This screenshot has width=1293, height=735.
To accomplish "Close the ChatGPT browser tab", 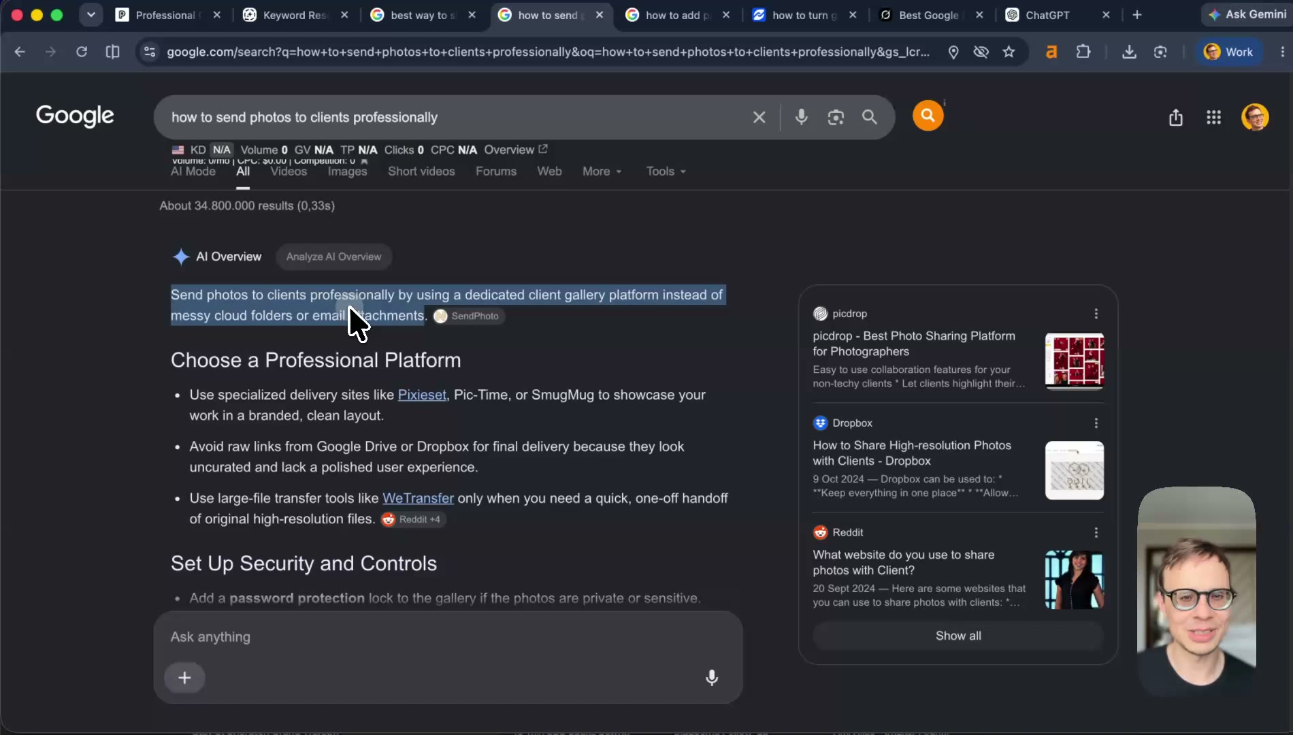I will 1106,15.
